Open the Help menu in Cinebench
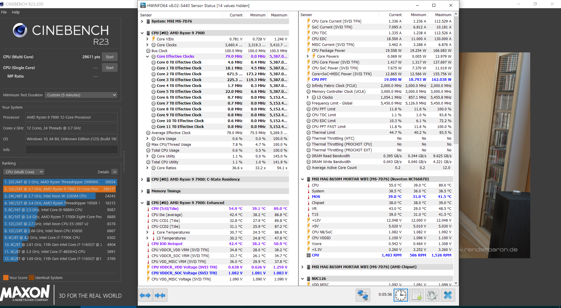This screenshot has height=308, width=561. click(16, 12)
